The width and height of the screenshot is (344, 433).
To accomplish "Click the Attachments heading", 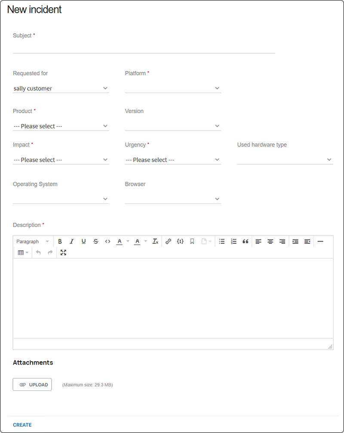I will [33, 362].
